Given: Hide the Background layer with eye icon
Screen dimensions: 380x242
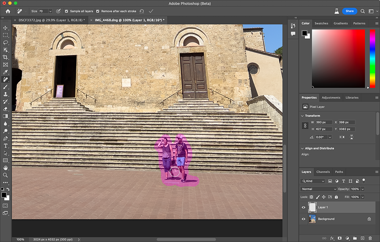Looking at the screenshot, I should [x=304, y=219].
